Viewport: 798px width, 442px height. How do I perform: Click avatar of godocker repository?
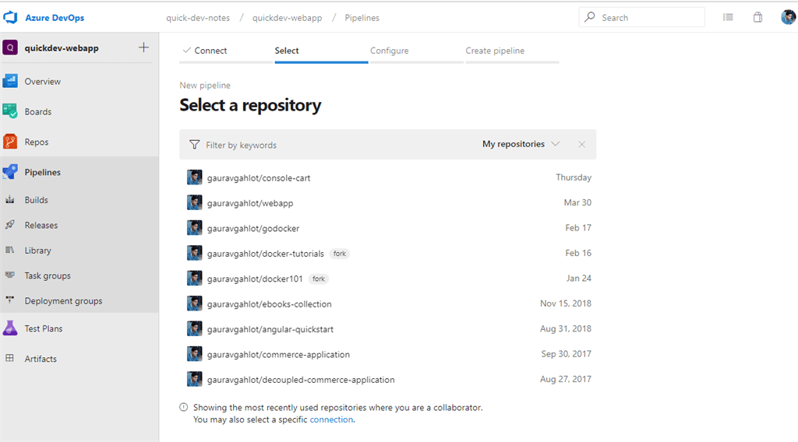194,227
